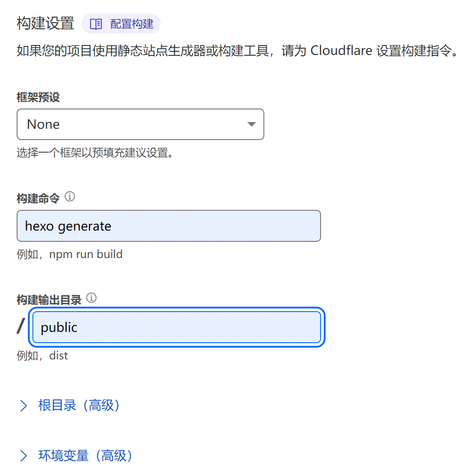The height and width of the screenshot is (476, 471).
Task: Click the slash prefix before the public field
Action: click(21, 326)
